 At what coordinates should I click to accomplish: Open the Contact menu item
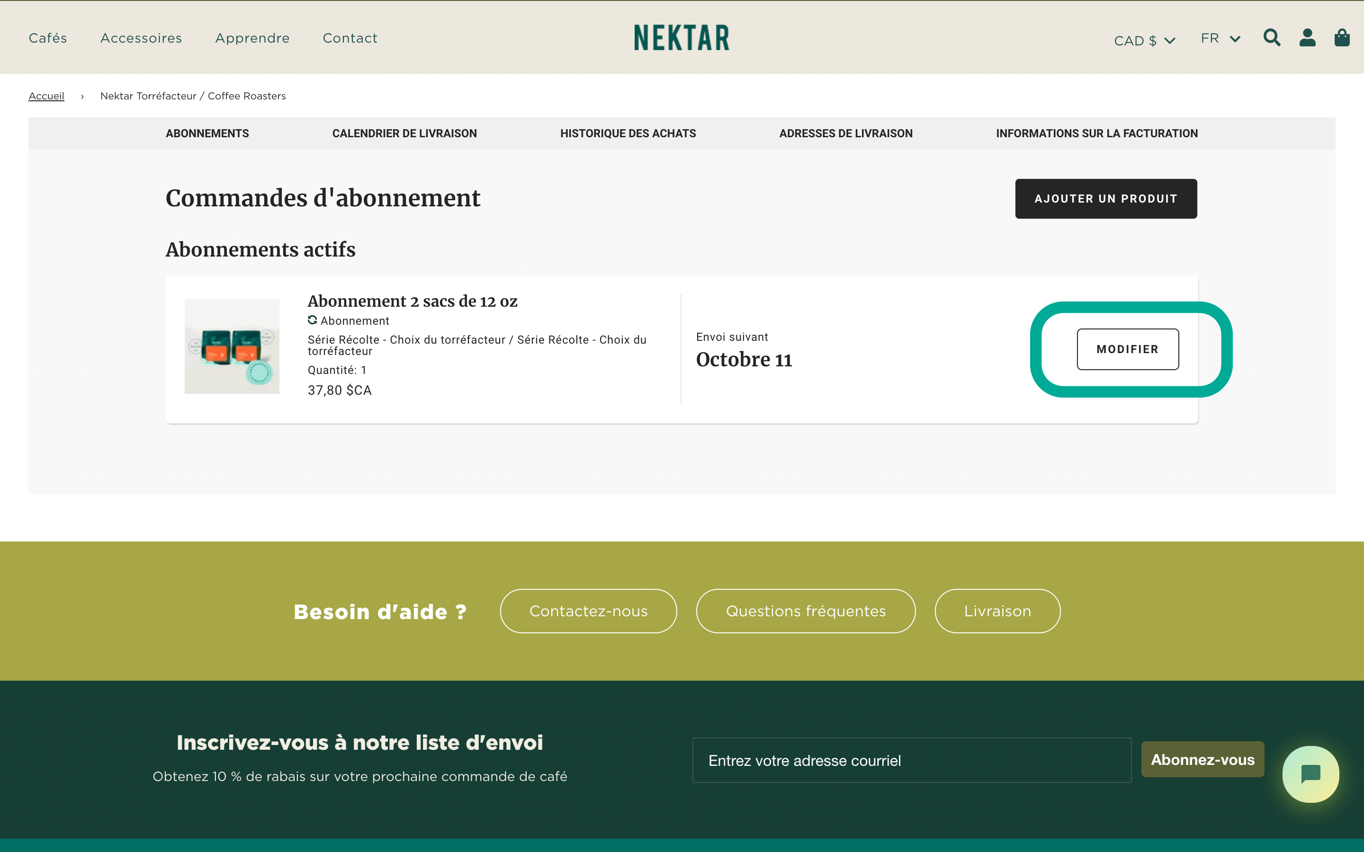tap(350, 38)
